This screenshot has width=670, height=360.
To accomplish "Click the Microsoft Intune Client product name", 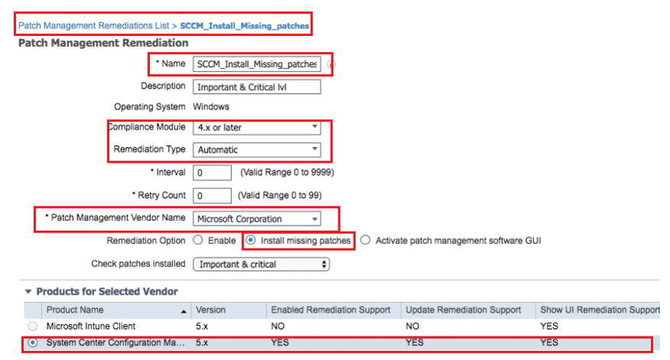I will pos(91,326).
